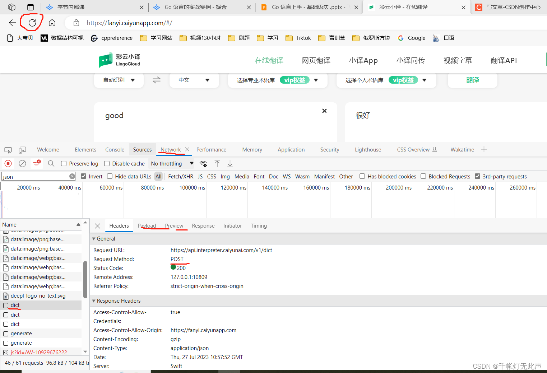Go back using the browser back arrow
Screen dimensions: 547x373
[13, 23]
